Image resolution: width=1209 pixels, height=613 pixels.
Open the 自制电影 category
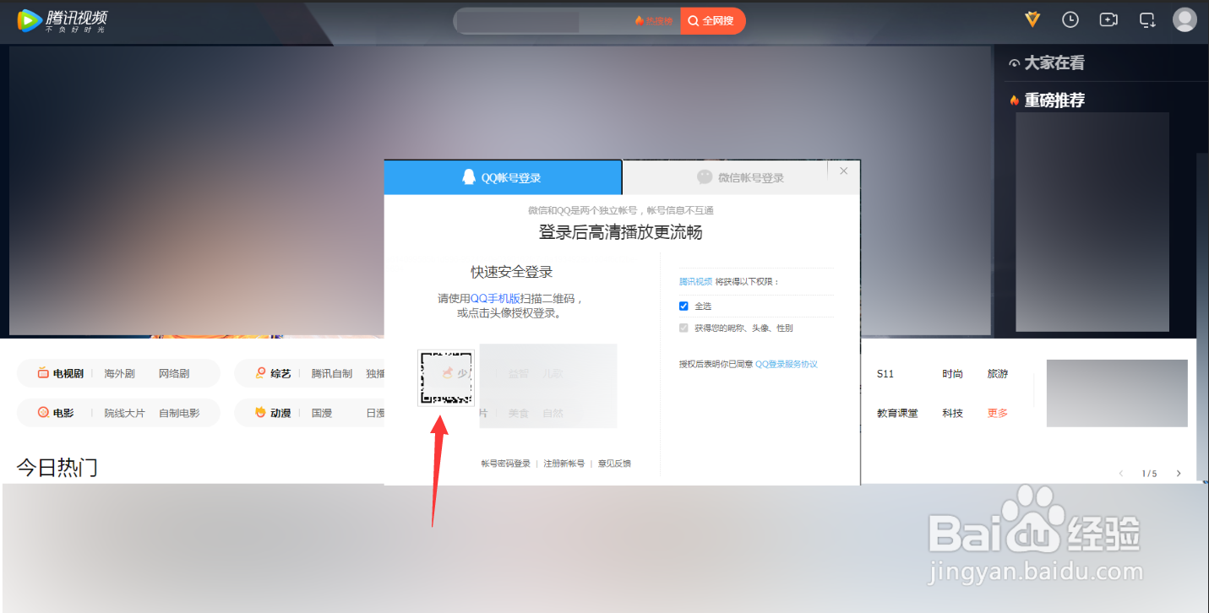tap(179, 413)
